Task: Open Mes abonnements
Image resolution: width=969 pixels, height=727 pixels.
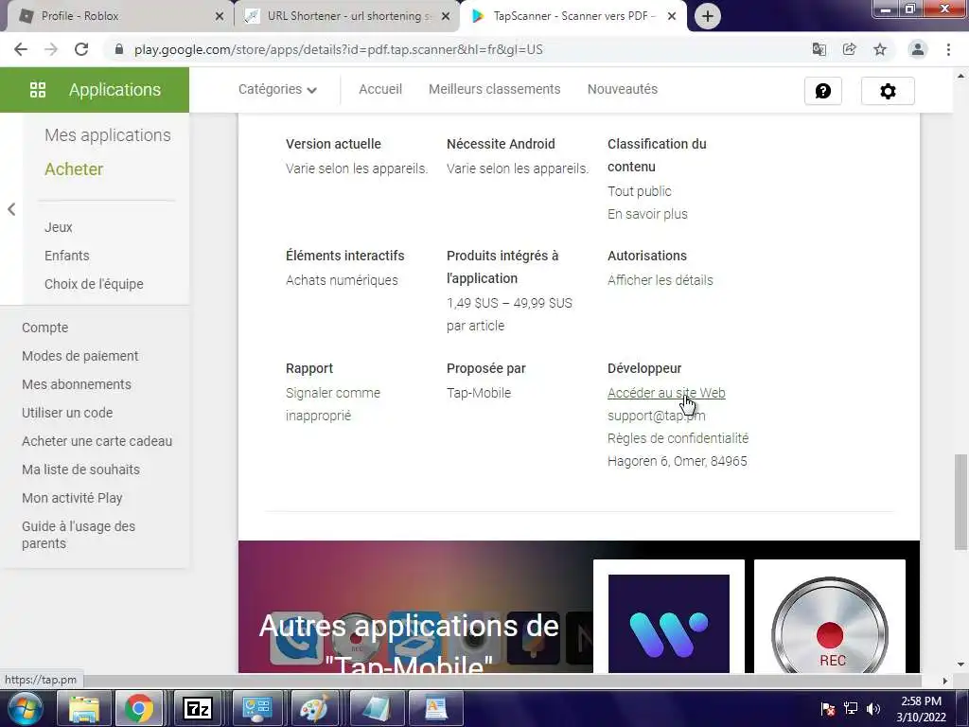Action: pos(77,384)
